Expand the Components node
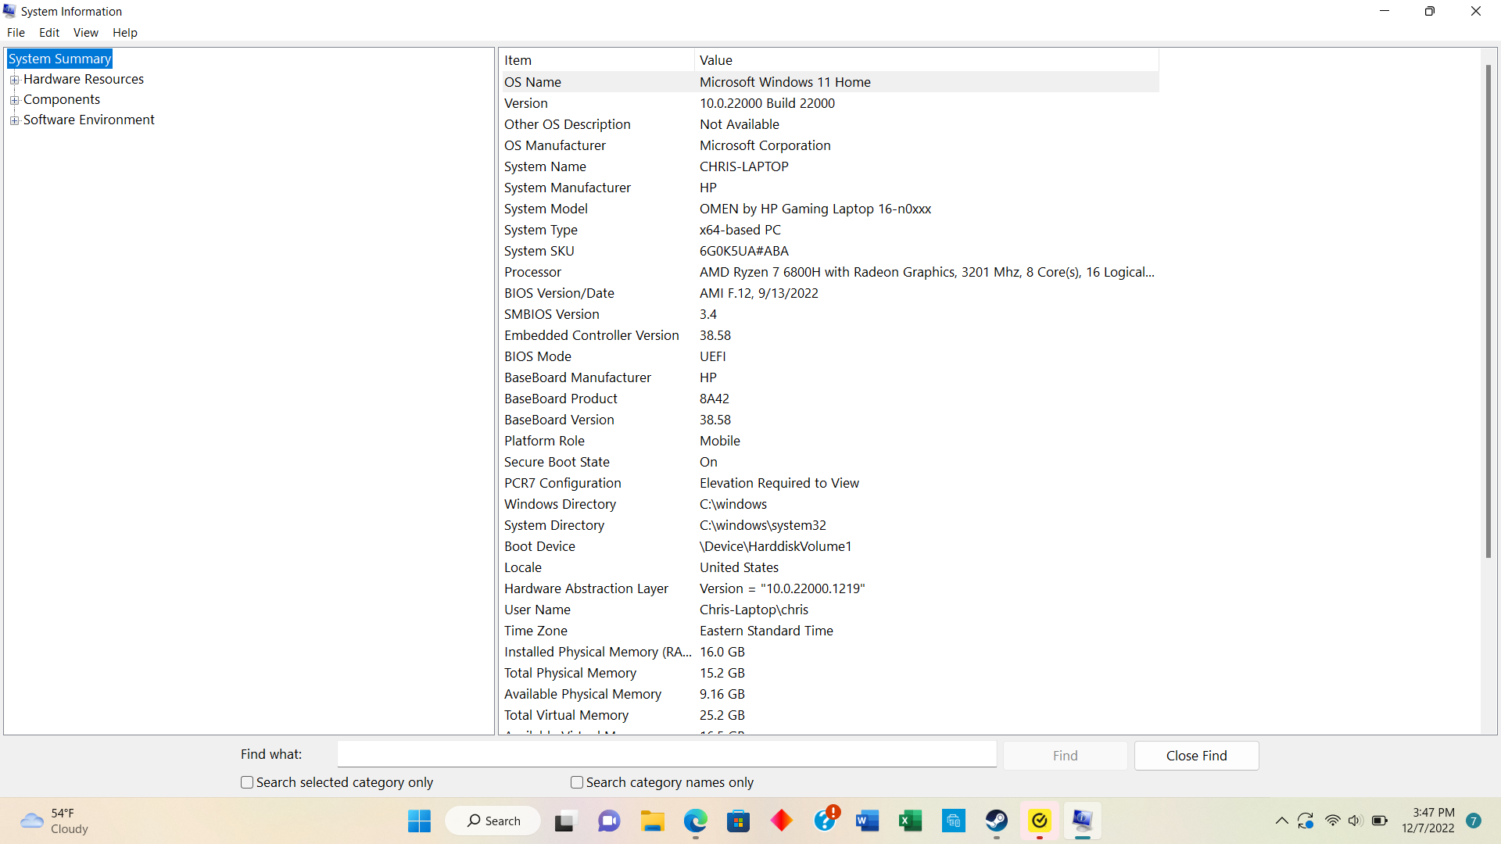1501x844 pixels. pyautogui.click(x=15, y=99)
